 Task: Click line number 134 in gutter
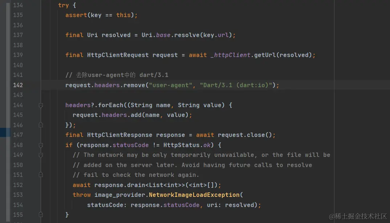(x=18, y=5)
